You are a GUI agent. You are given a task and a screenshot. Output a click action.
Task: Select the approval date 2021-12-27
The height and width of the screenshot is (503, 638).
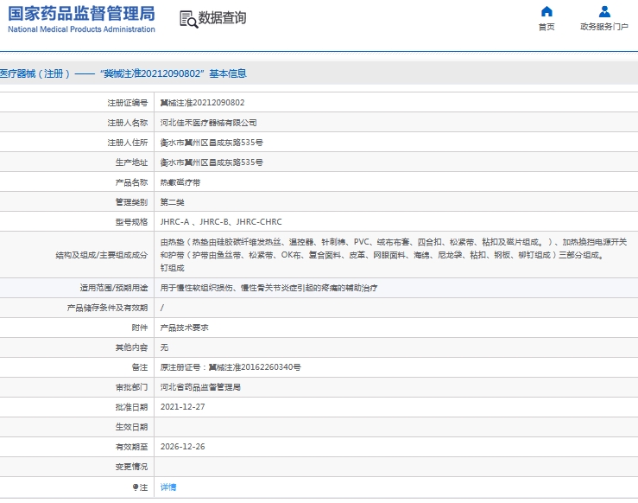[x=183, y=407]
